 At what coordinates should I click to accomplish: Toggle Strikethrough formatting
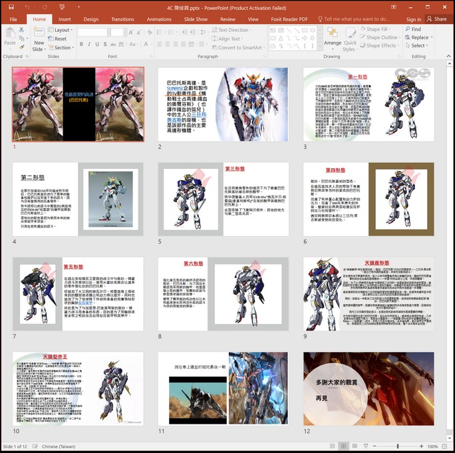click(113, 44)
